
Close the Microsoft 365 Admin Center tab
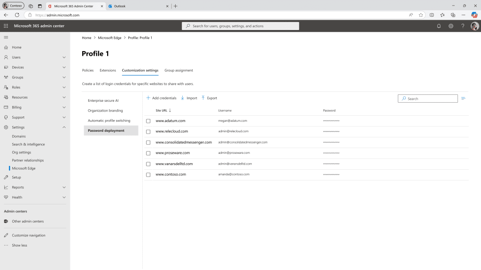[x=102, y=6]
